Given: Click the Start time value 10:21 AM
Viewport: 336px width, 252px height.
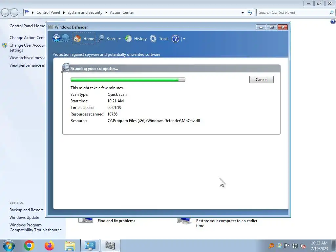Looking at the screenshot, I should [x=115, y=101].
